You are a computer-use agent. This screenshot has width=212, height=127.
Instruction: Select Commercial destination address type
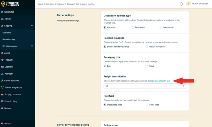click(x=161, y=27)
